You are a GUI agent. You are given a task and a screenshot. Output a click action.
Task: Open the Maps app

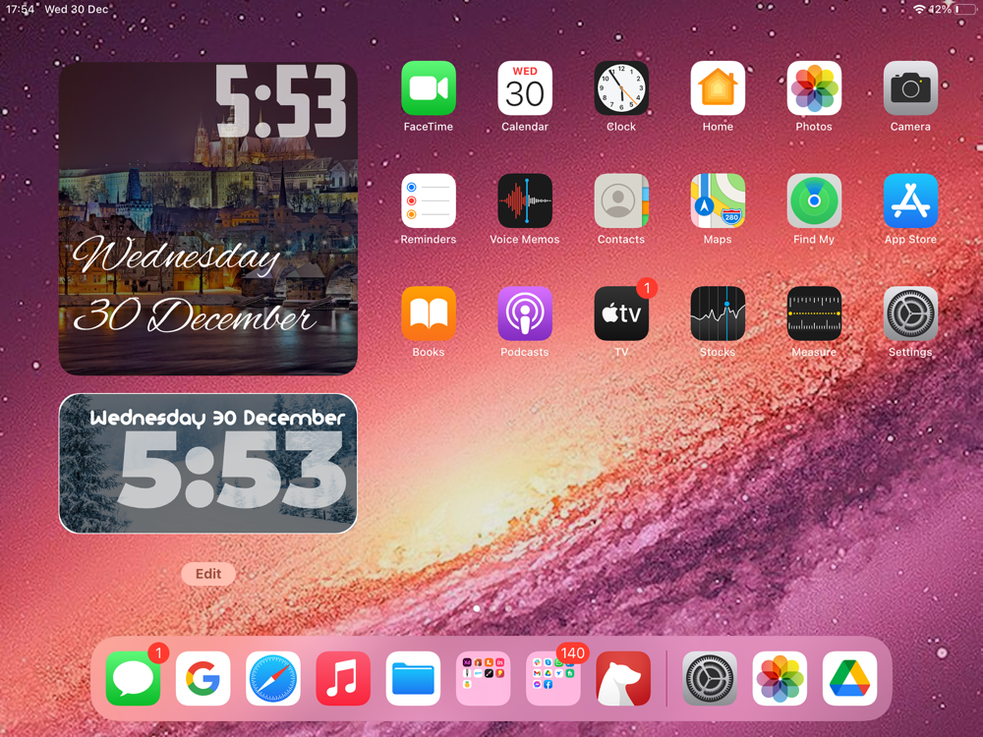point(718,201)
